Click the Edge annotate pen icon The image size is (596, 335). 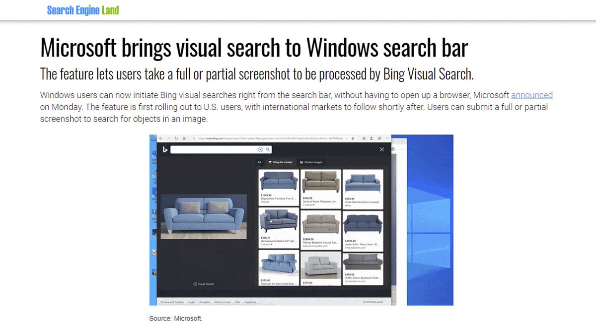(372, 138)
